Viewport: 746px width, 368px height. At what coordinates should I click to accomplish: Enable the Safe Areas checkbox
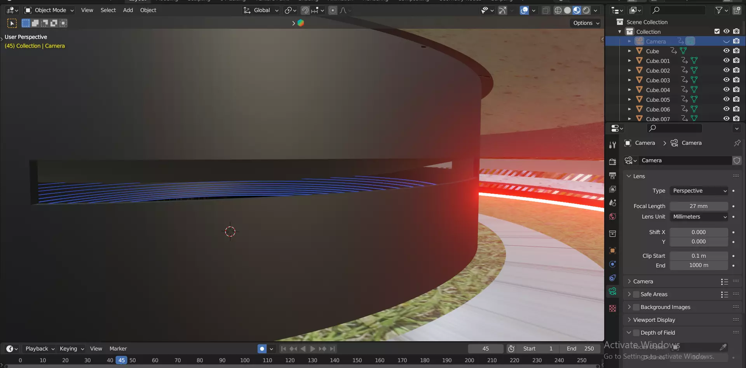click(636, 294)
